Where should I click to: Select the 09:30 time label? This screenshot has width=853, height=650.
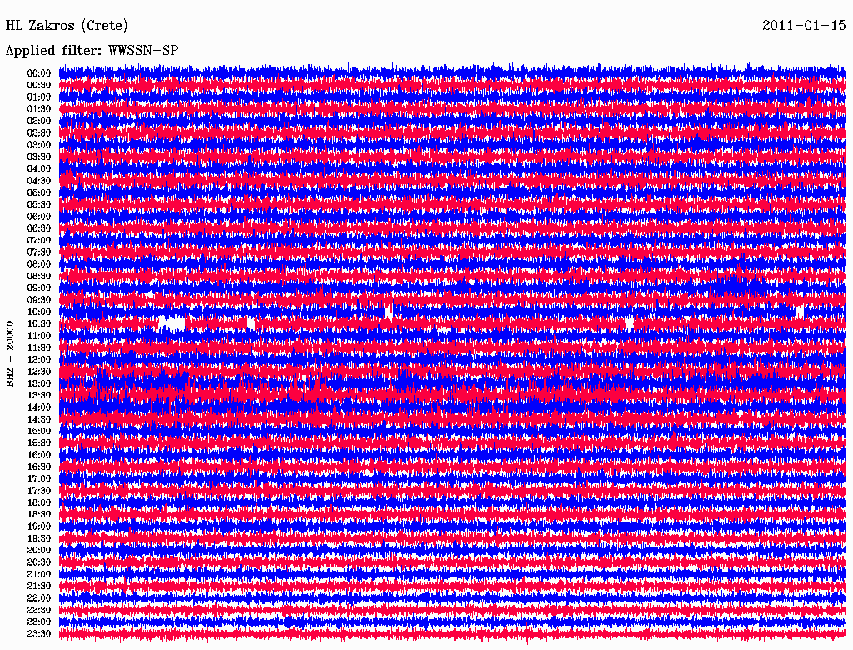click(39, 300)
